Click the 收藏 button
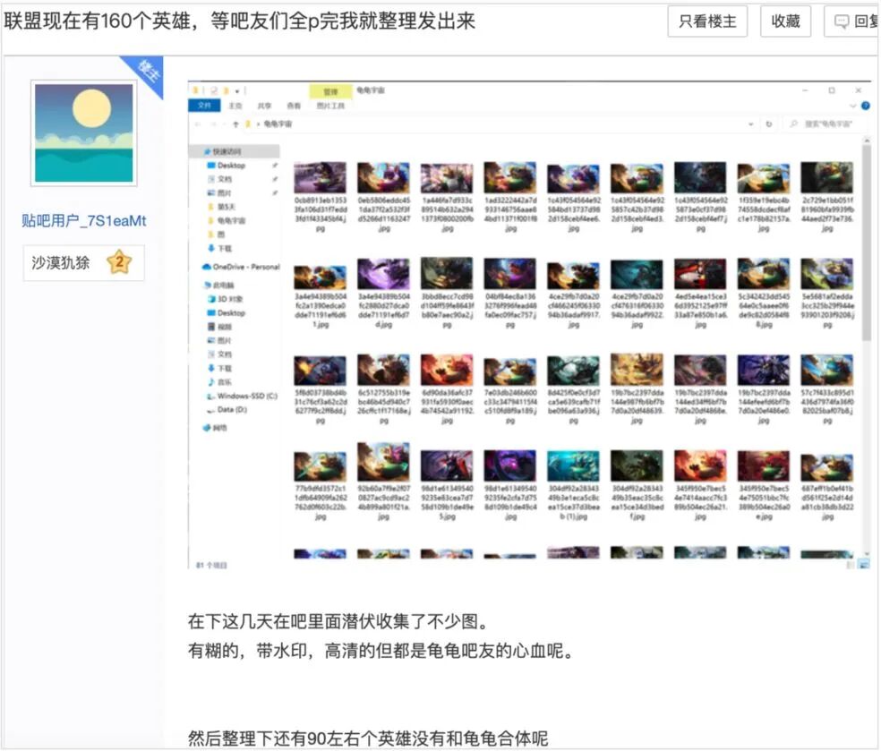 pos(785,21)
